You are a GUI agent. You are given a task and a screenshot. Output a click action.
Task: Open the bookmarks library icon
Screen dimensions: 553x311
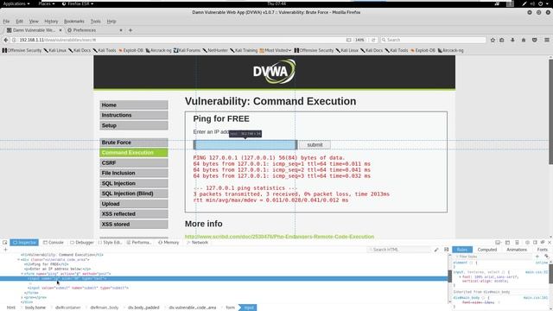pyautogui.click(x=501, y=40)
